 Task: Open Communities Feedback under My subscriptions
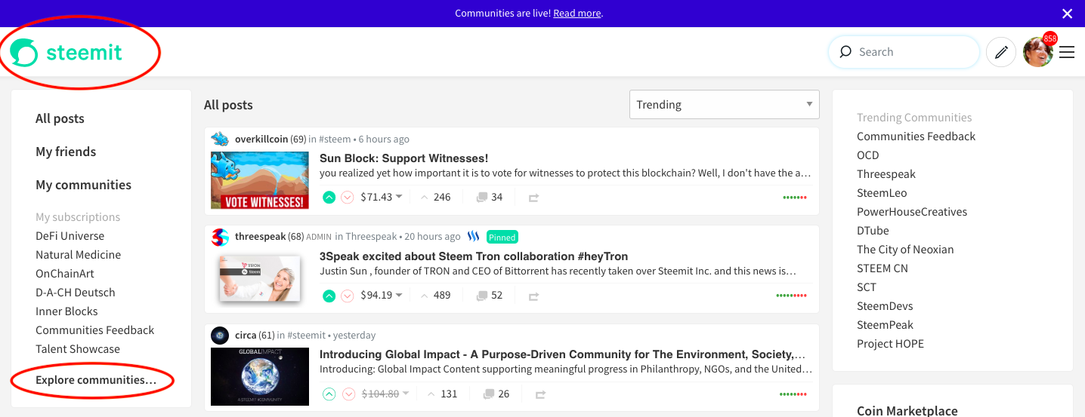click(94, 330)
